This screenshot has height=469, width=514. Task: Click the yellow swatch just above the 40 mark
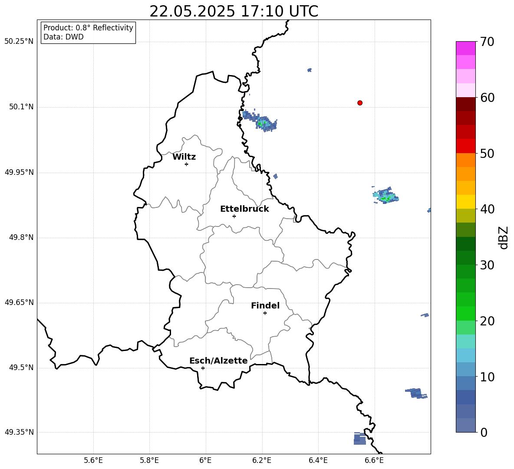click(x=466, y=202)
